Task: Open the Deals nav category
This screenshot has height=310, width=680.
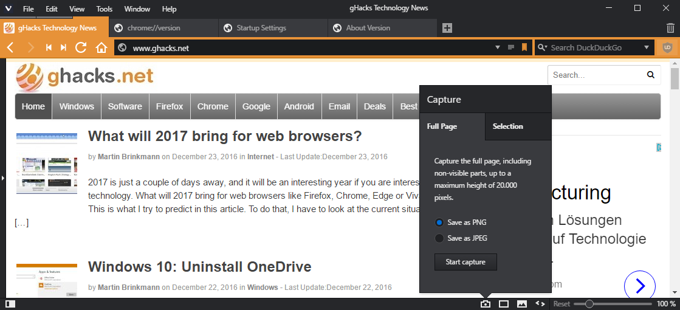Action: click(x=375, y=106)
